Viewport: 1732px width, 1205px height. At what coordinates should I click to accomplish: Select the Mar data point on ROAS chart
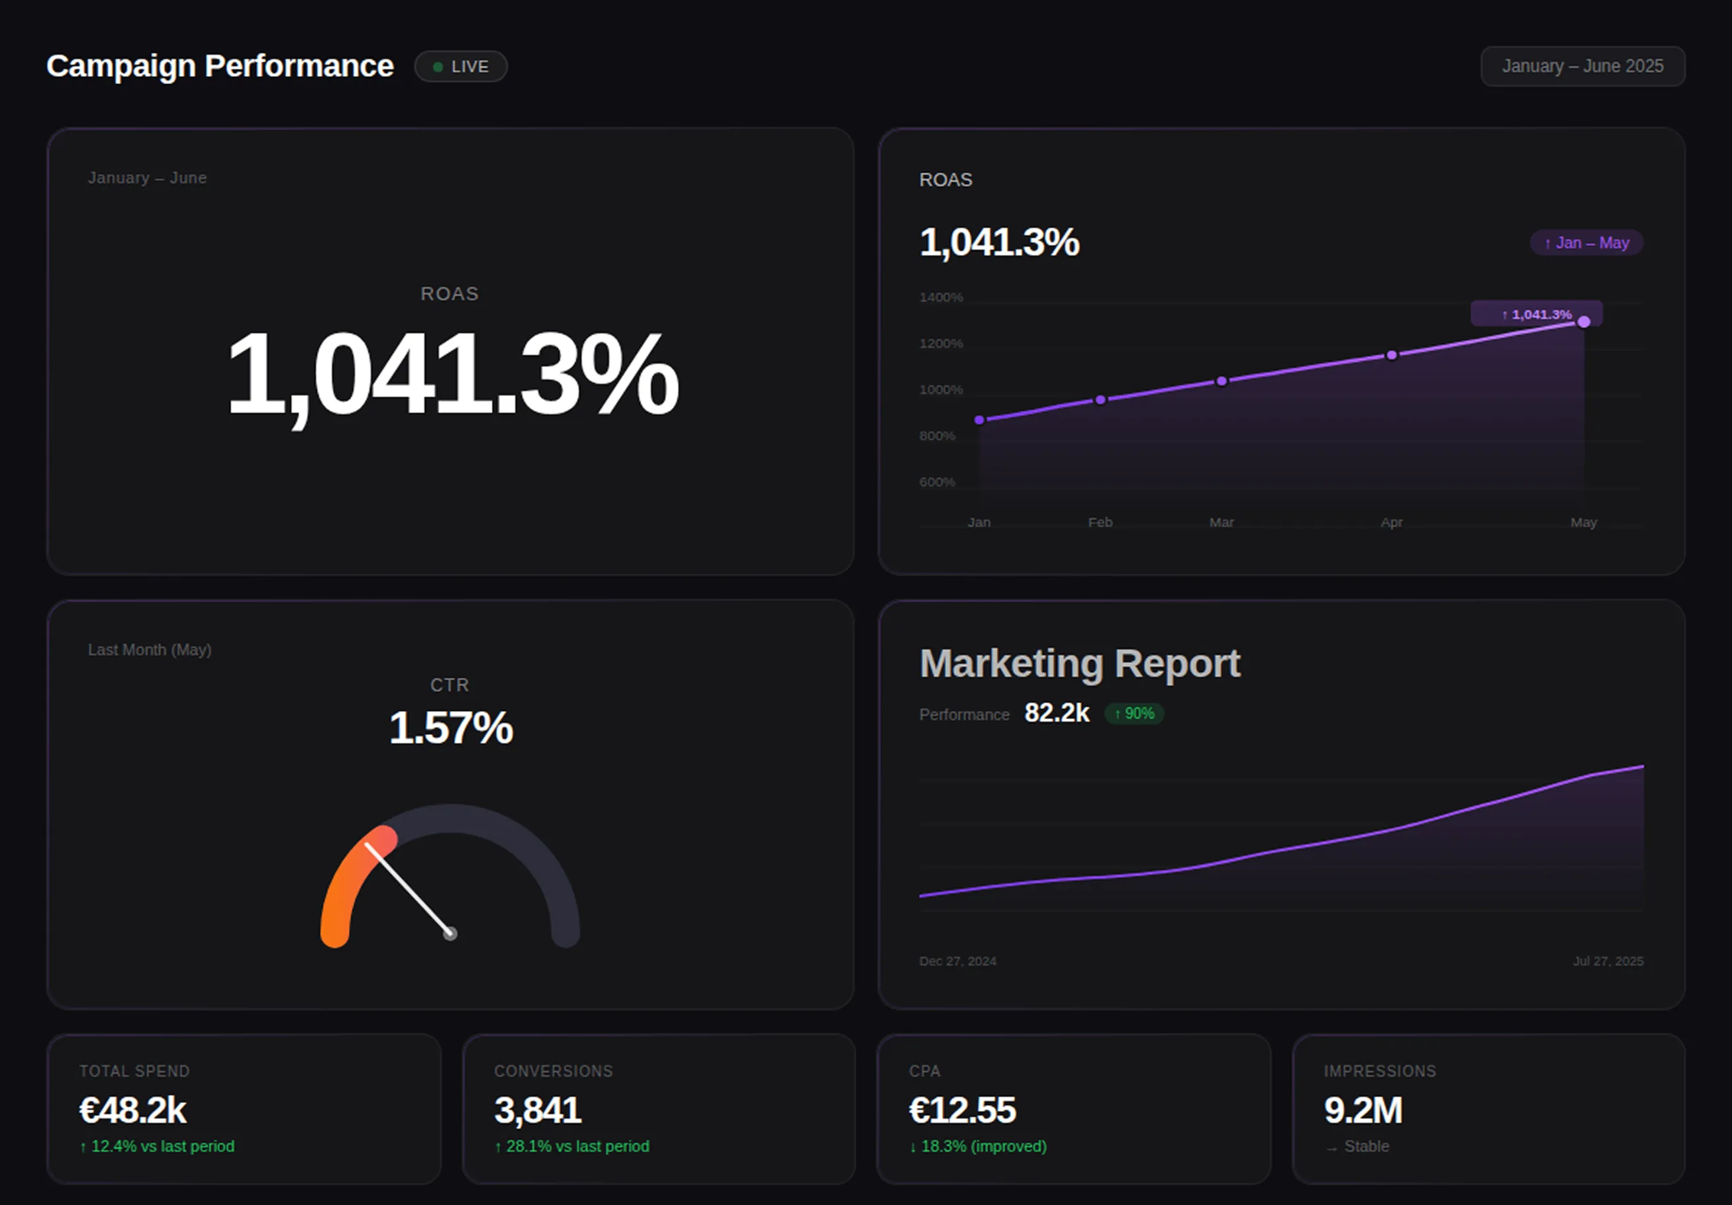click(x=1222, y=381)
